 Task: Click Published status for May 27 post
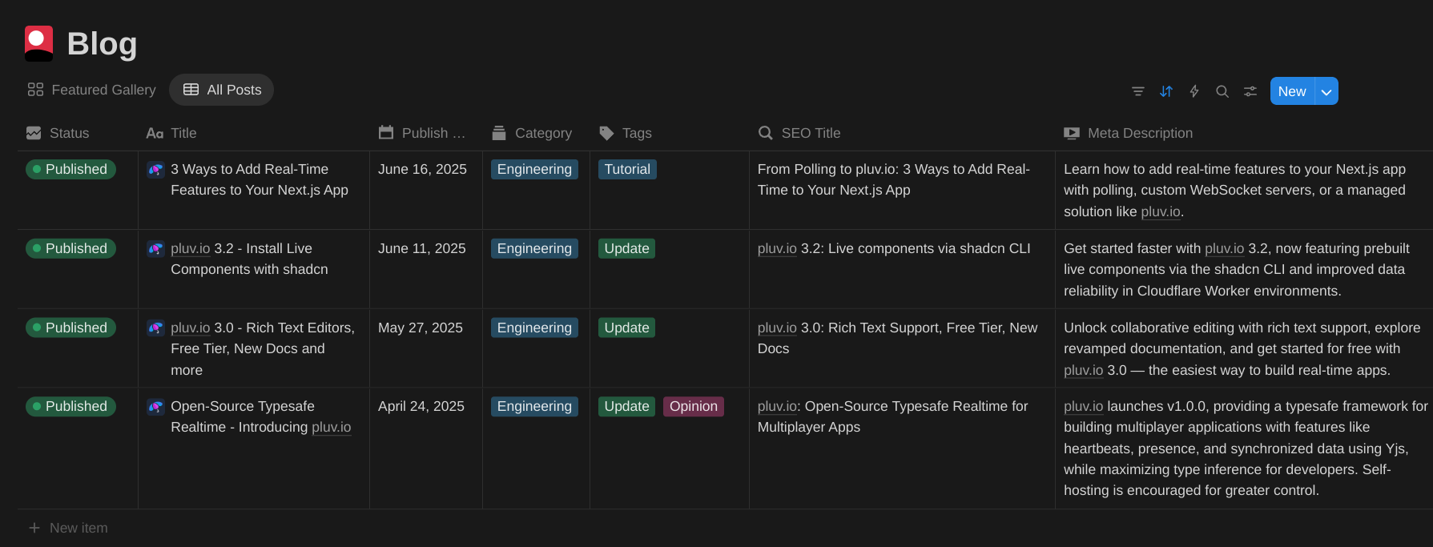tap(70, 328)
